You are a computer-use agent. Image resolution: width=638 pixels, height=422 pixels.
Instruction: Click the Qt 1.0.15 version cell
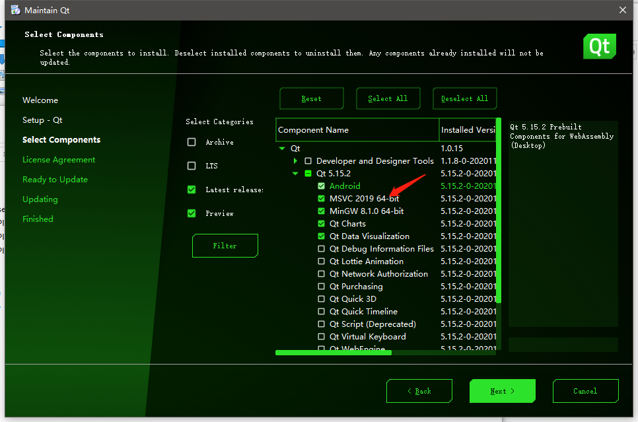[452, 149]
